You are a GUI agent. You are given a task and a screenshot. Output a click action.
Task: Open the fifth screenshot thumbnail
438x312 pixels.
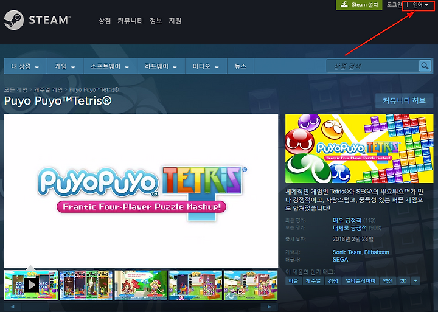point(251,285)
